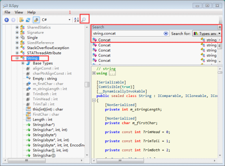Open the File menu
The image size is (225, 166).
(7, 12)
